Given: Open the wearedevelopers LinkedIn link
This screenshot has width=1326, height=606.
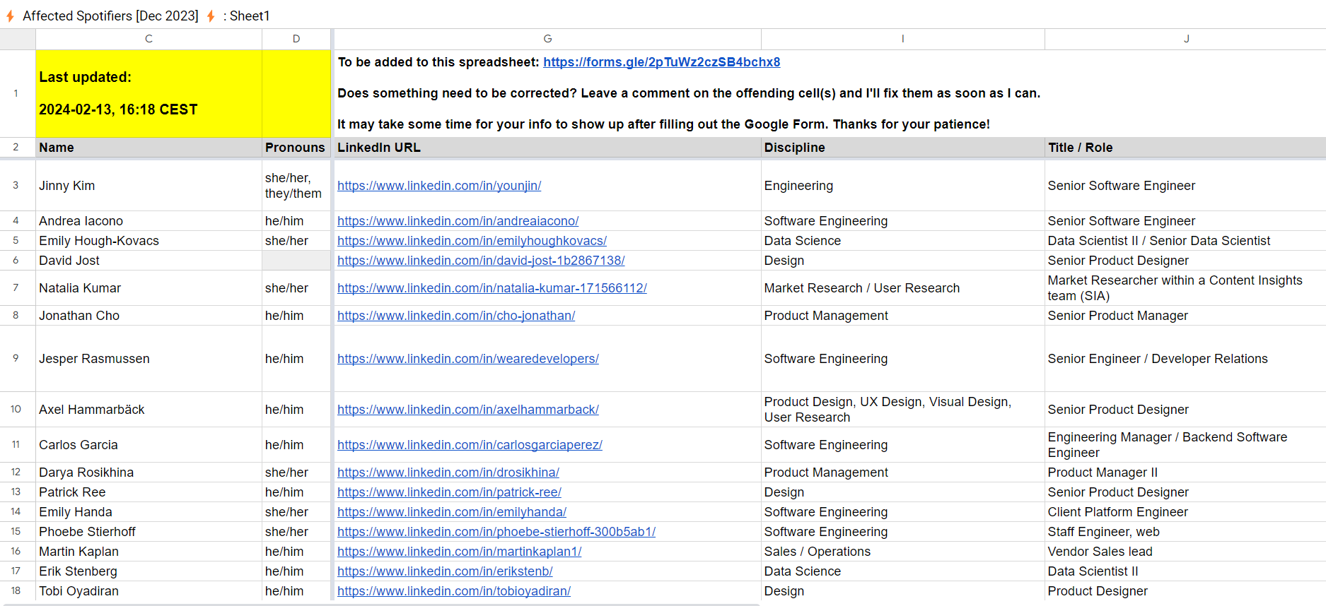Looking at the screenshot, I should (x=468, y=359).
